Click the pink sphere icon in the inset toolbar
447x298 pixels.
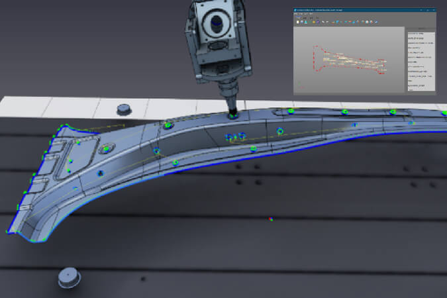pyautogui.click(x=367, y=22)
